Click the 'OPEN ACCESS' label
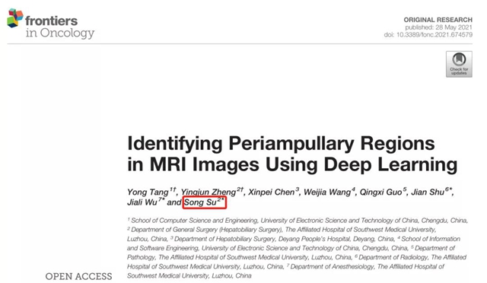 [x=78, y=276]
